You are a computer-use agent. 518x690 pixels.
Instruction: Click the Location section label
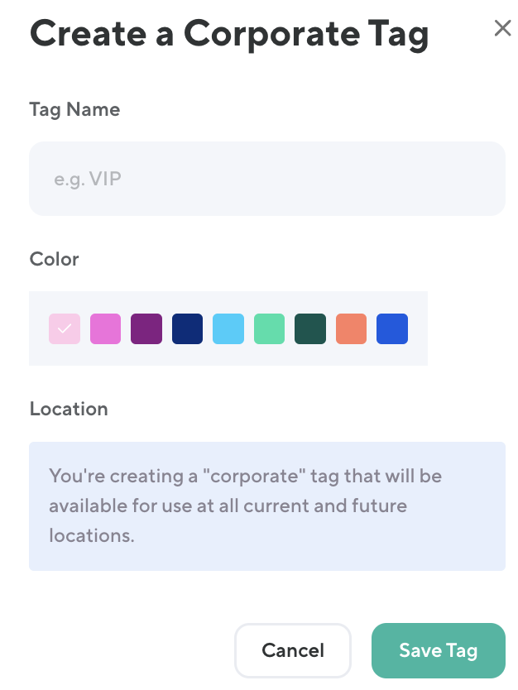point(69,409)
